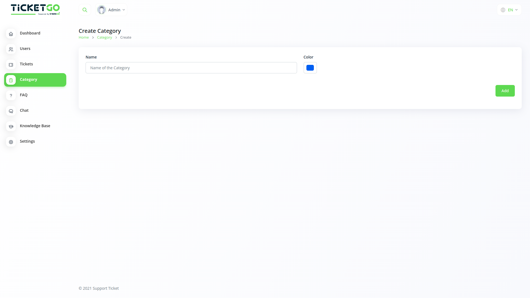Open the FAQ menu item
The height and width of the screenshot is (298, 530).
tap(24, 95)
